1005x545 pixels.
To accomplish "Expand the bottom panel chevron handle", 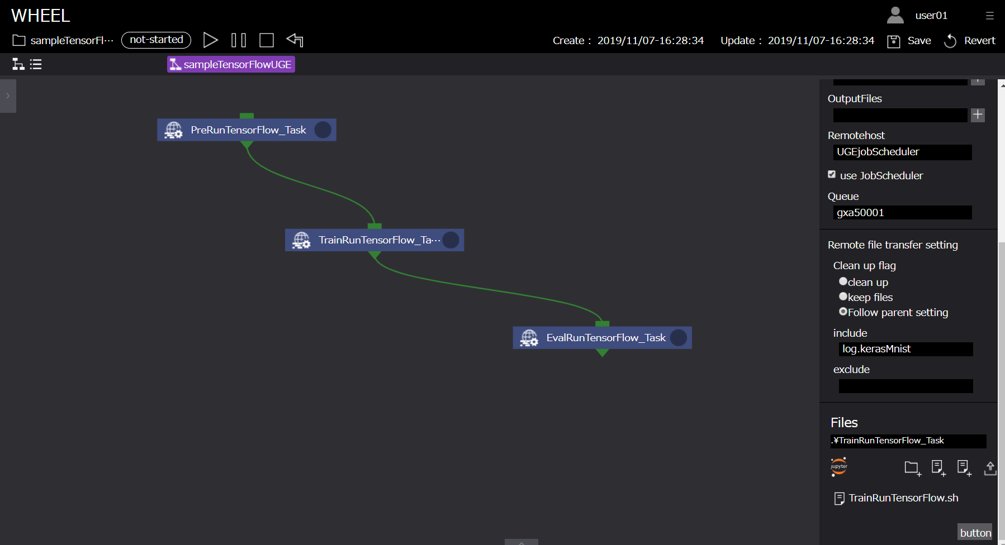I will pyautogui.click(x=521, y=542).
